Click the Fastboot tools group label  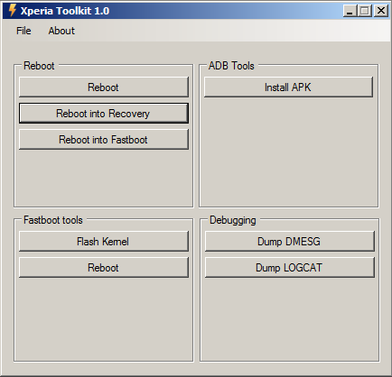(53, 220)
